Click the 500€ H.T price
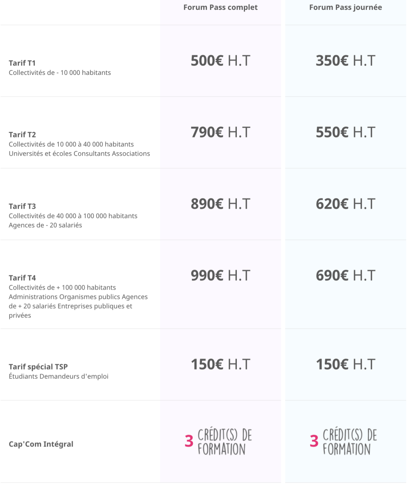The width and height of the screenshot is (407, 487). click(220, 61)
